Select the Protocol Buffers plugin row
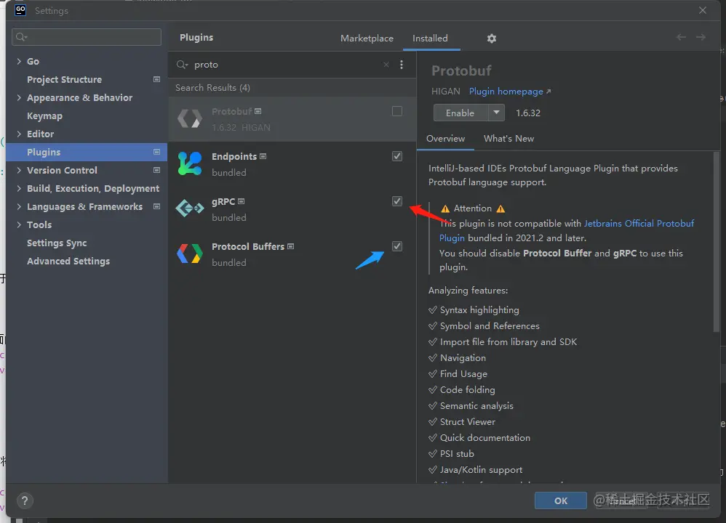726x523 pixels. tap(292, 254)
